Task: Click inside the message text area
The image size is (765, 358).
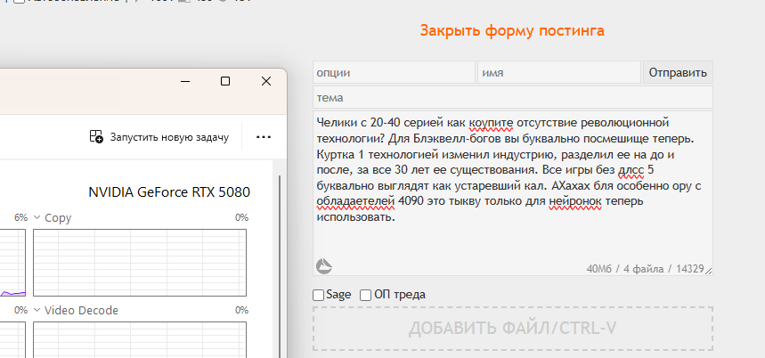Action: pyautogui.click(x=513, y=193)
